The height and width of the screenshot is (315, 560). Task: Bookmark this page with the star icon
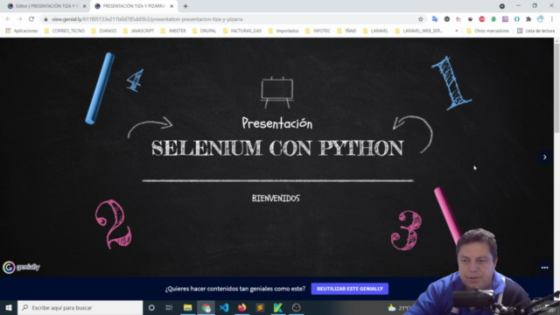click(x=421, y=19)
